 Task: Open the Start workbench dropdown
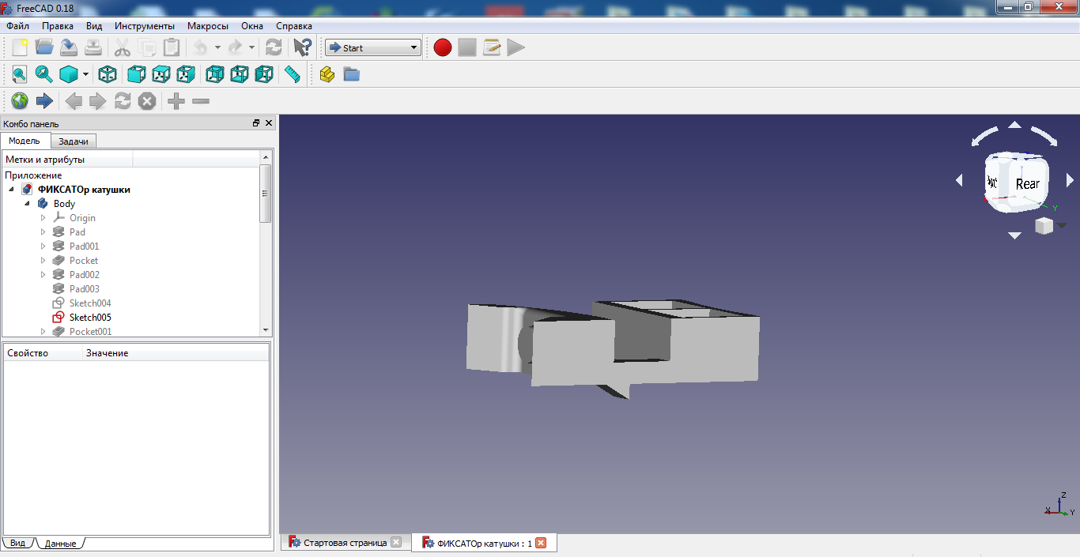click(x=372, y=48)
